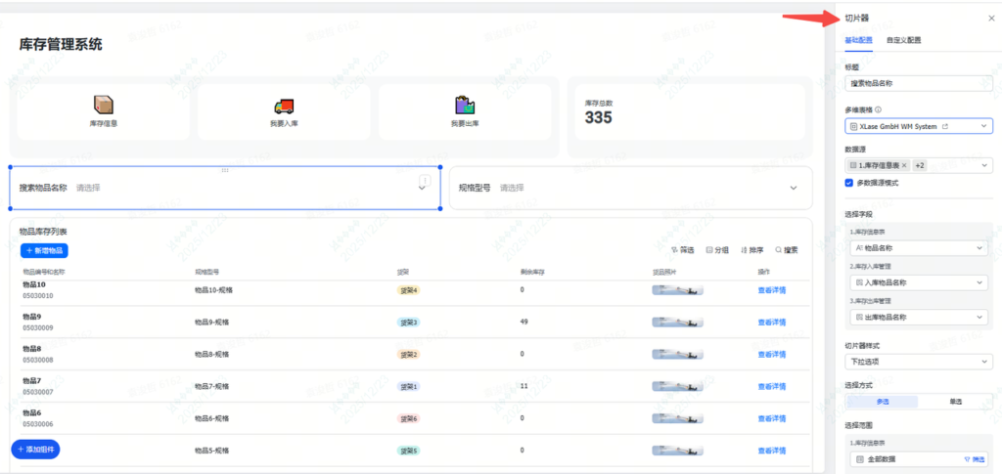Uncheck the 多数据源模式 checkbox

click(849, 183)
